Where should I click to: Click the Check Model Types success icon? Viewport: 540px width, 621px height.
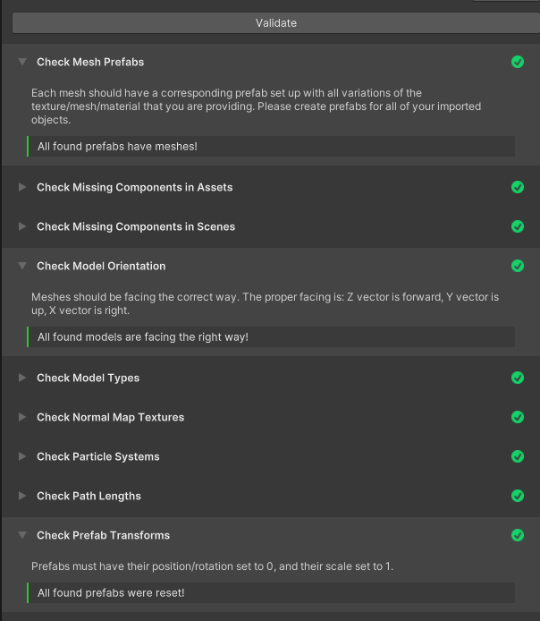coord(517,378)
